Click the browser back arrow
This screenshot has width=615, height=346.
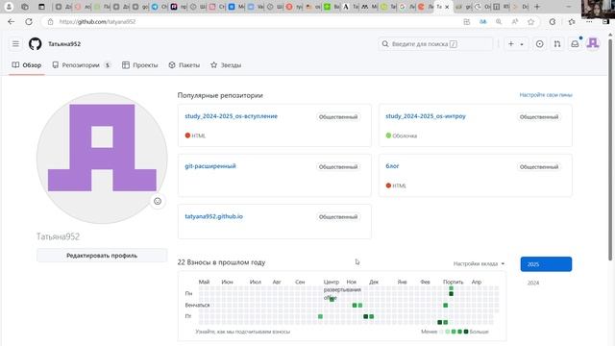click(11, 21)
